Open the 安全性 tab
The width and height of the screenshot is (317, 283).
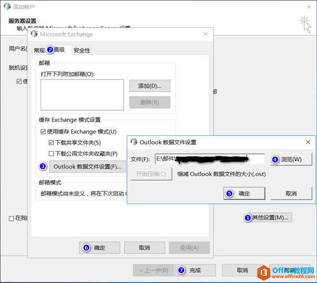[x=82, y=50]
